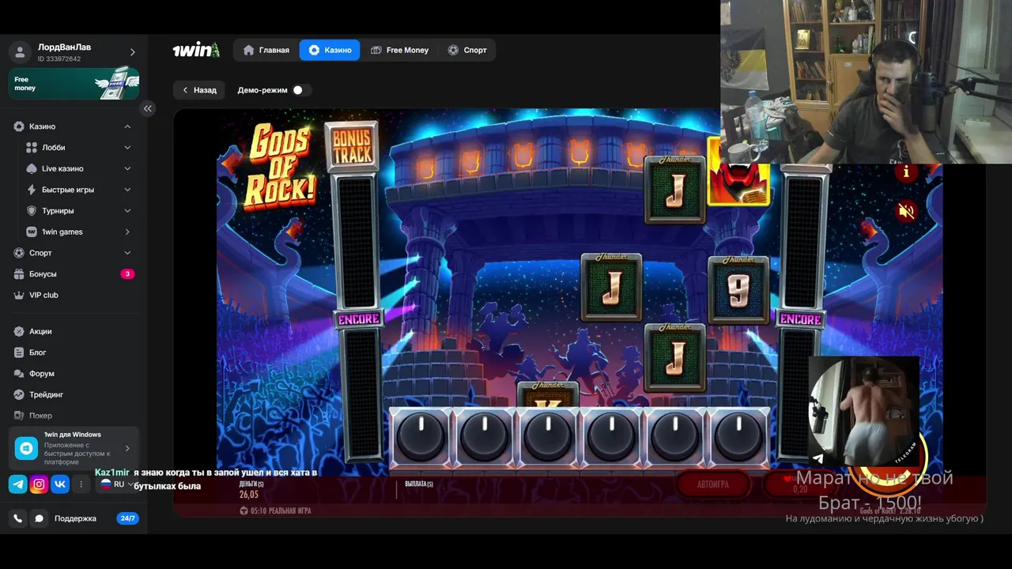The height and width of the screenshot is (569, 1012).
Task: Click the ДЕНЬГИ balance value 26,05
Action: [x=249, y=495]
